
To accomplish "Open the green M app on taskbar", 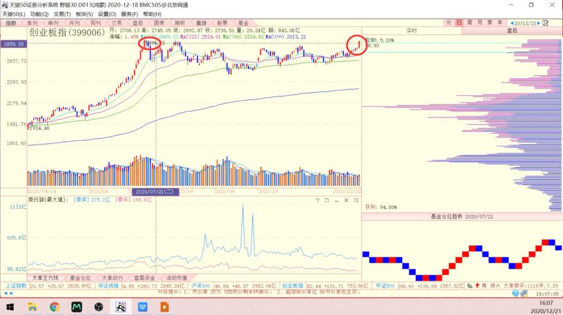I will tap(77, 307).
